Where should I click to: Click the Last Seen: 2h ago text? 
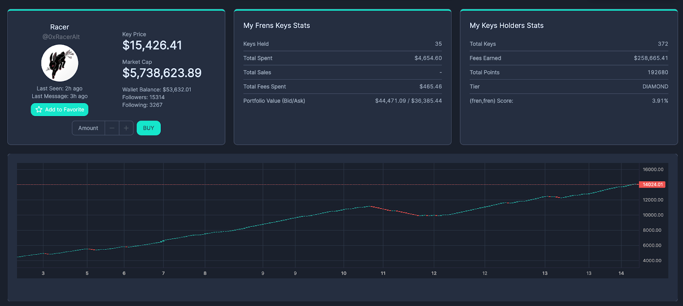(60, 89)
